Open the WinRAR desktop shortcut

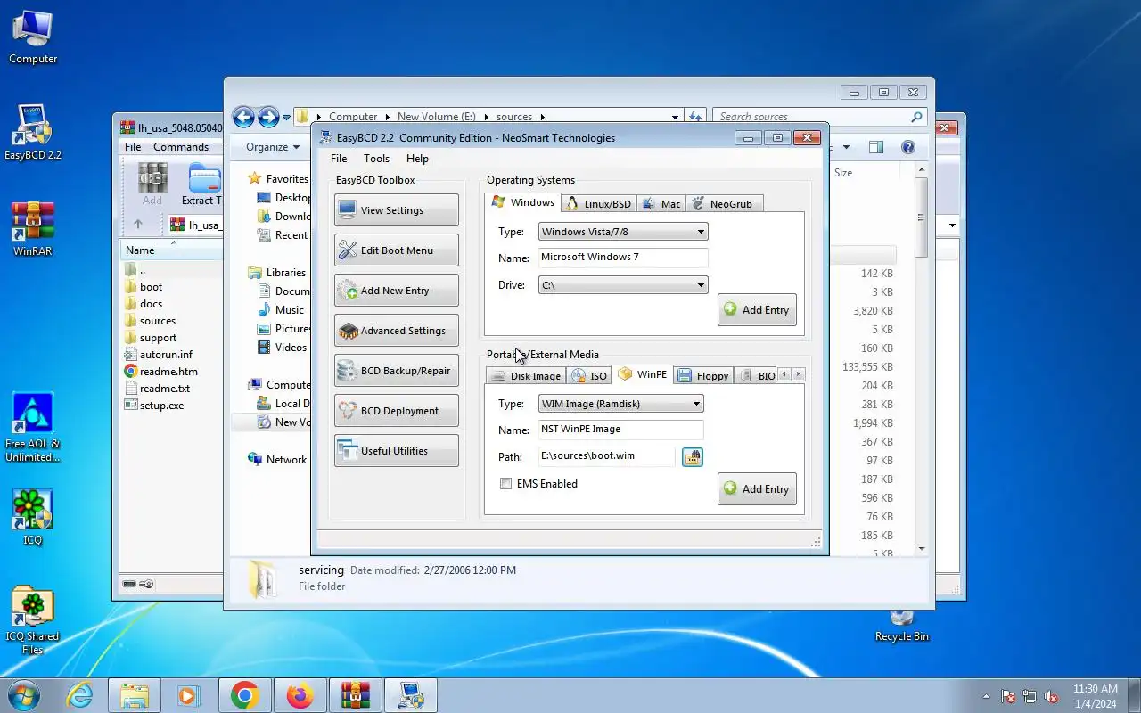tap(33, 229)
